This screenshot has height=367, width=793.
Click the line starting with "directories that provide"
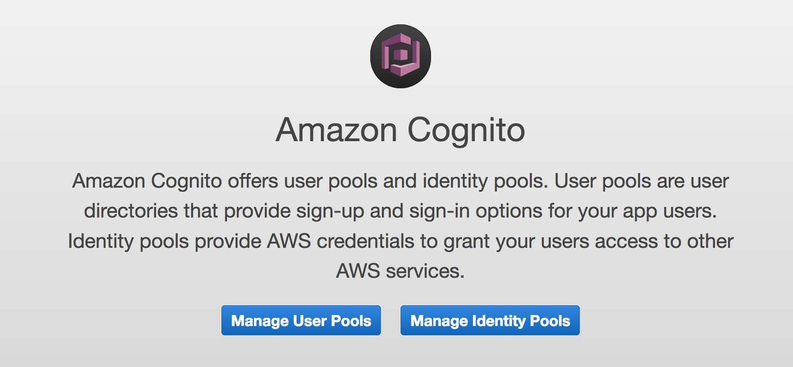point(401,212)
